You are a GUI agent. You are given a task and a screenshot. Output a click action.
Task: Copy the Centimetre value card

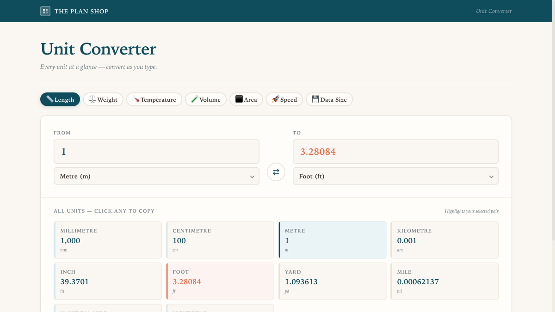(220, 240)
